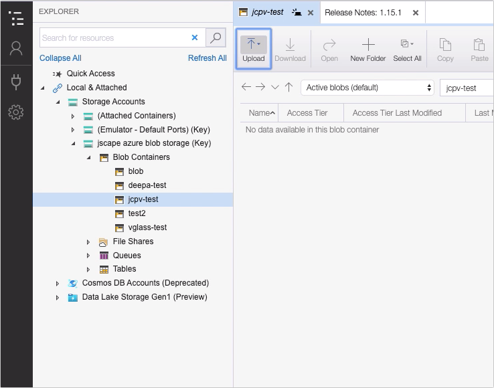This screenshot has height=388, width=494.
Task: Click the Search for resources field
Action: [x=114, y=38]
